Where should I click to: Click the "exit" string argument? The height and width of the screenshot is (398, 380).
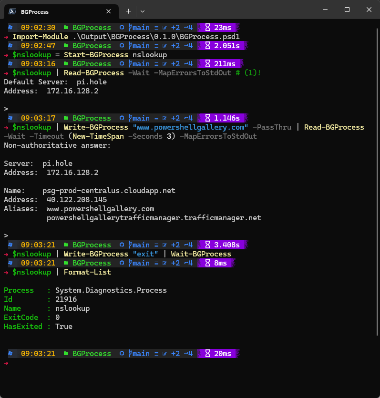point(145,254)
